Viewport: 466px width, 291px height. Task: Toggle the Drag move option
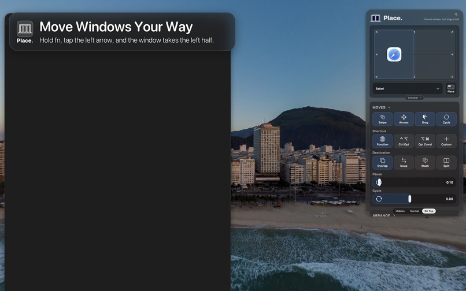point(425,119)
